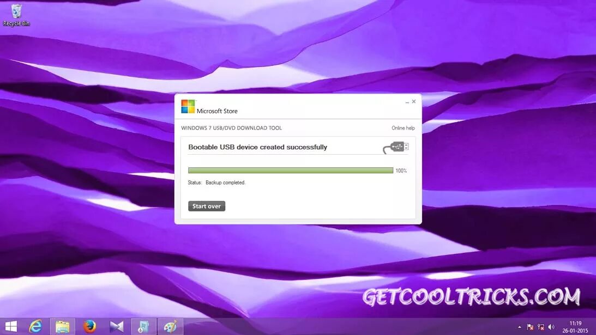The image size is (596, 335).
Task: Close the USB/DVD Download Tool window
Action: click(x=414, y=101)
